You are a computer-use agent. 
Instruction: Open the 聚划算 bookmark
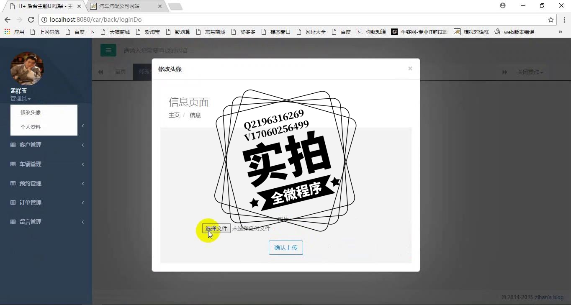click(x=178, y=32)
